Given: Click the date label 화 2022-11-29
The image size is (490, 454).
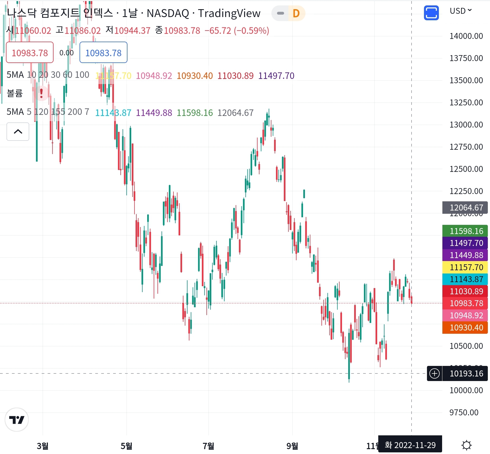Looking at the screenshot, I should tap(410, 445).
